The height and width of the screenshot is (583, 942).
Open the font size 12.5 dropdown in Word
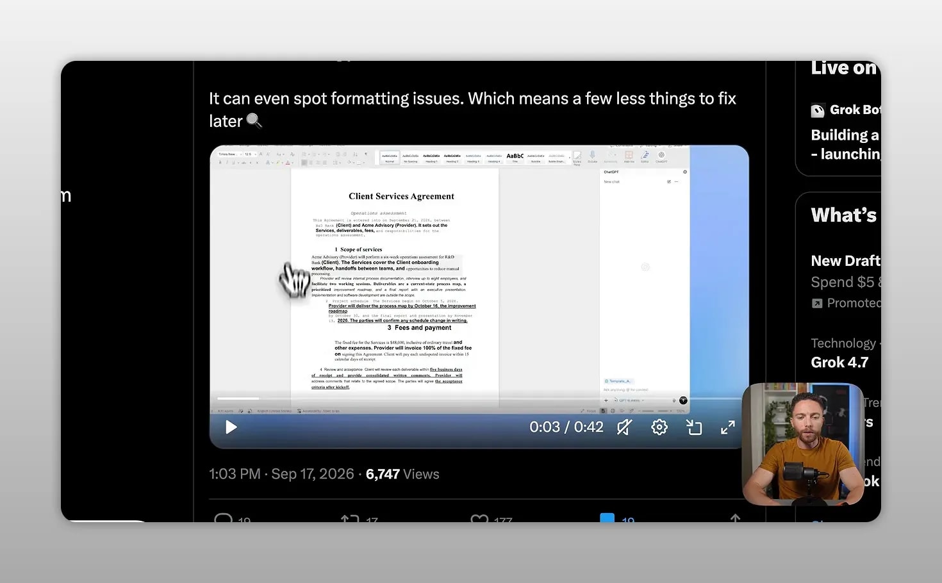[250, 154]
